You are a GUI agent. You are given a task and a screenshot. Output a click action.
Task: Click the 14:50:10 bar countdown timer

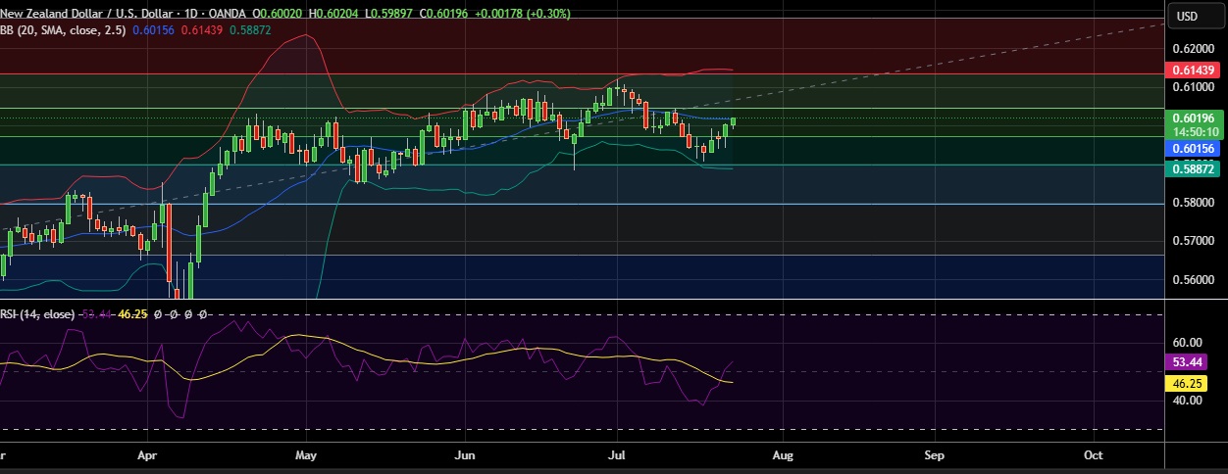[x=1194, y=131]
